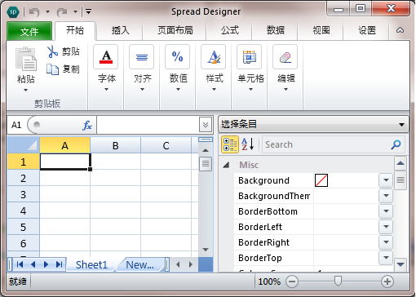Collapse the ribbon with the chevron icon
This screenshot has height=297, width=416.
(400, 30)
